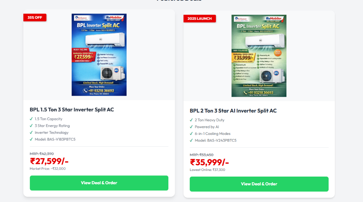The image size is (363, 202).
Task: Click the checkmark icon beside 1.5 Ton Capacity
Action: (31, 119)
